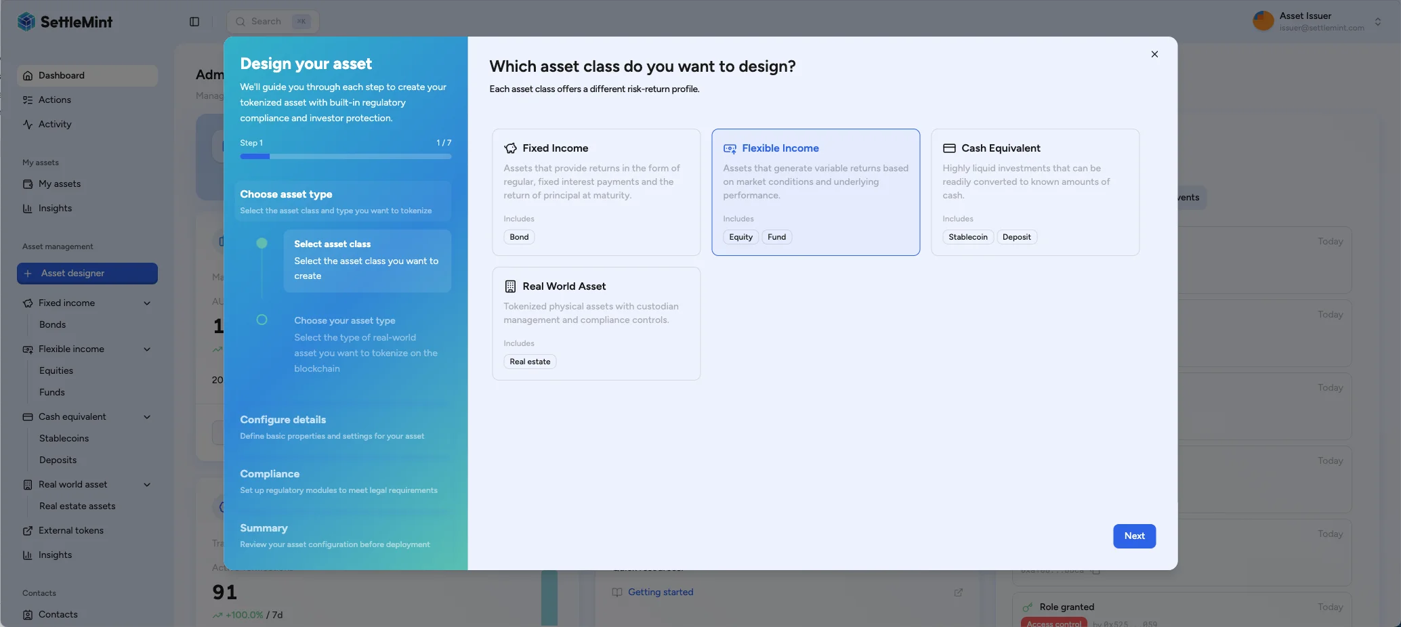The image size is (1401, 627).
Task: Click the Next button
Action: (1134, 536)
